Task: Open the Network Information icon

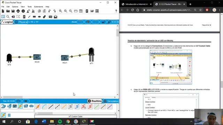Action: tap(23, 11)
